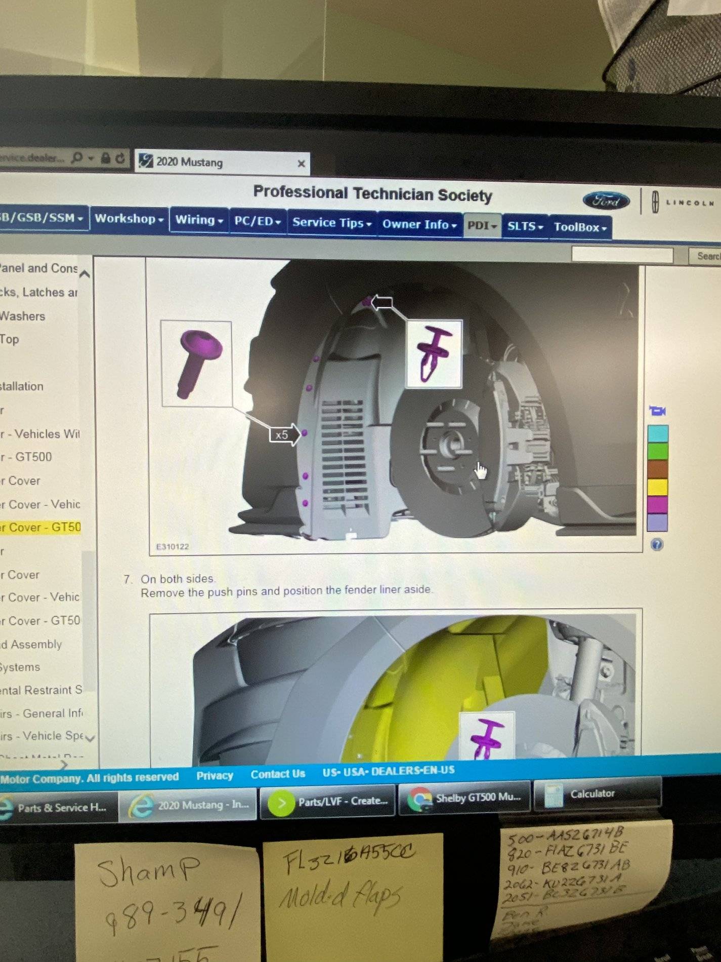This screenshot has width=721, height=962.
Task: Click the sidebar scroll-down arrow
Action: (x=90, y=738)
